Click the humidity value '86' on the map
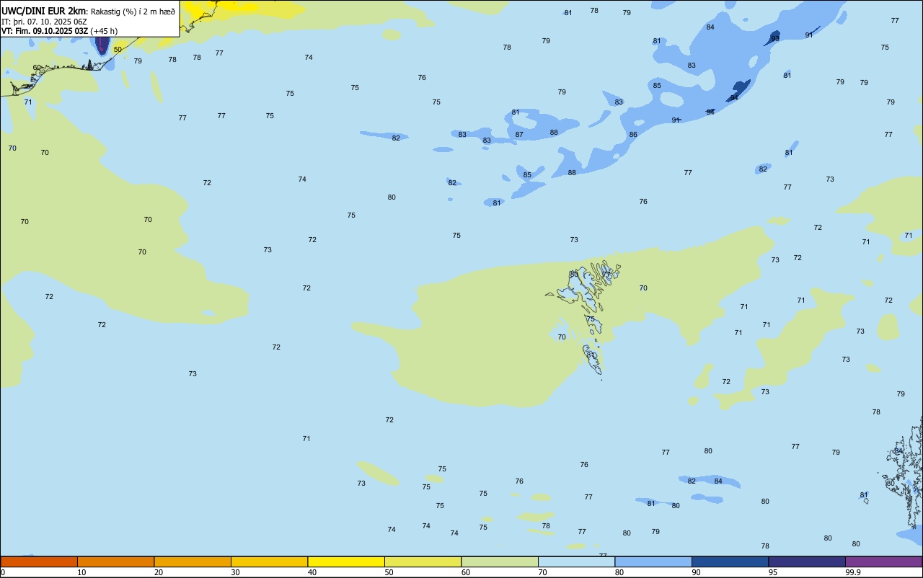 click(x=633, y=135)
